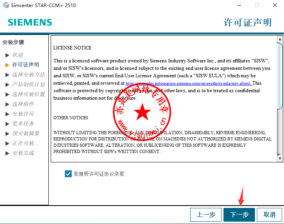Click the arrow icon next to 欢迎

[7, 55]
